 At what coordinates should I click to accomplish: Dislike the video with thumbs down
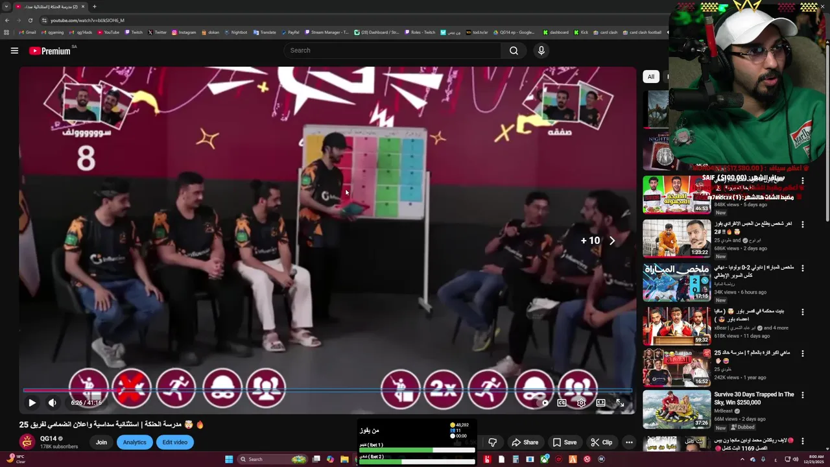492,442
